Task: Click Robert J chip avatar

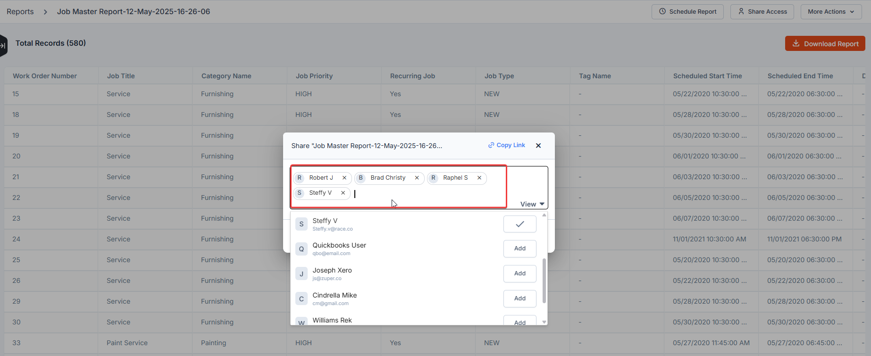Action: 300,178
